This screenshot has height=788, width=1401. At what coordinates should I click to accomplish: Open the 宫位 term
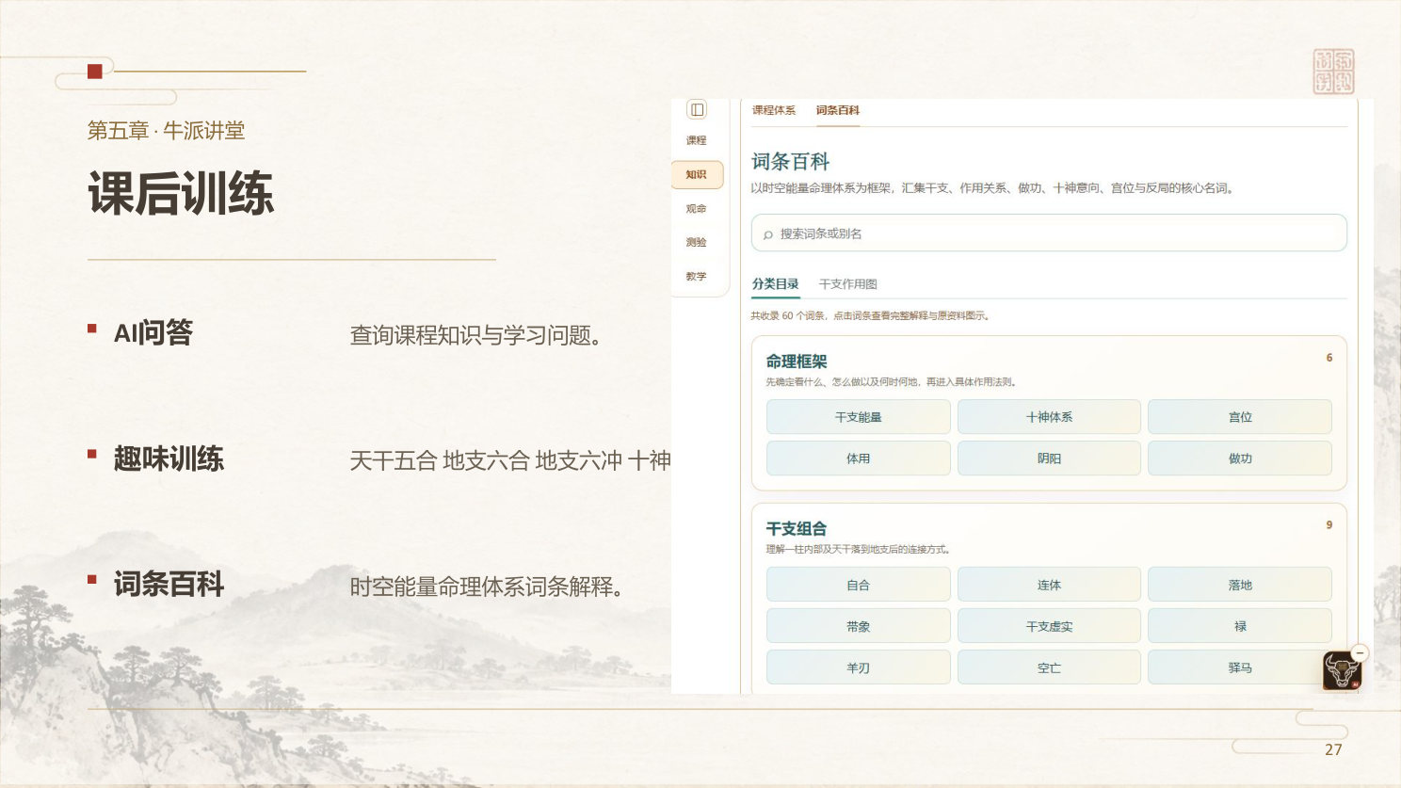point(1240,417)
